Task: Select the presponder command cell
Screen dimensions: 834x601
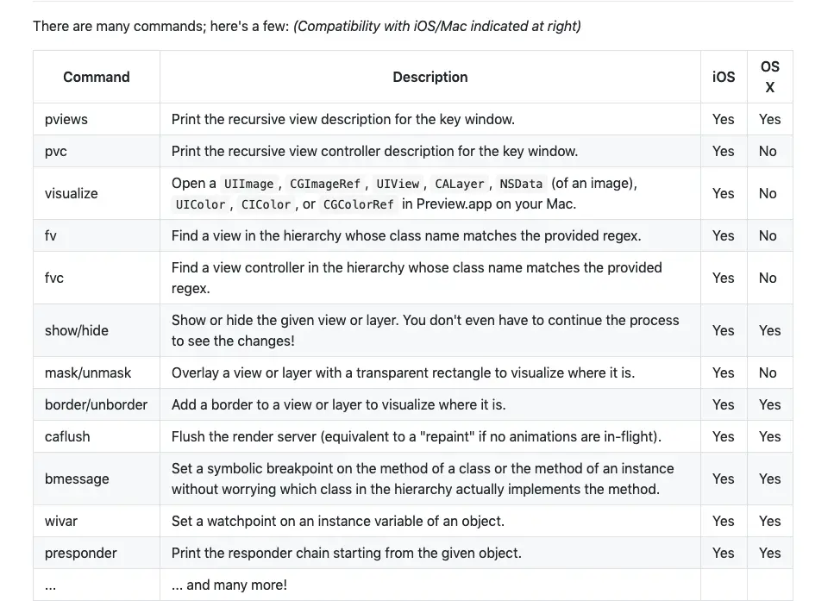Action: (x=81, y=553)
